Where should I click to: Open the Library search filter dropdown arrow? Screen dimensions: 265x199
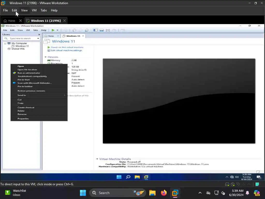pos(38,38)
